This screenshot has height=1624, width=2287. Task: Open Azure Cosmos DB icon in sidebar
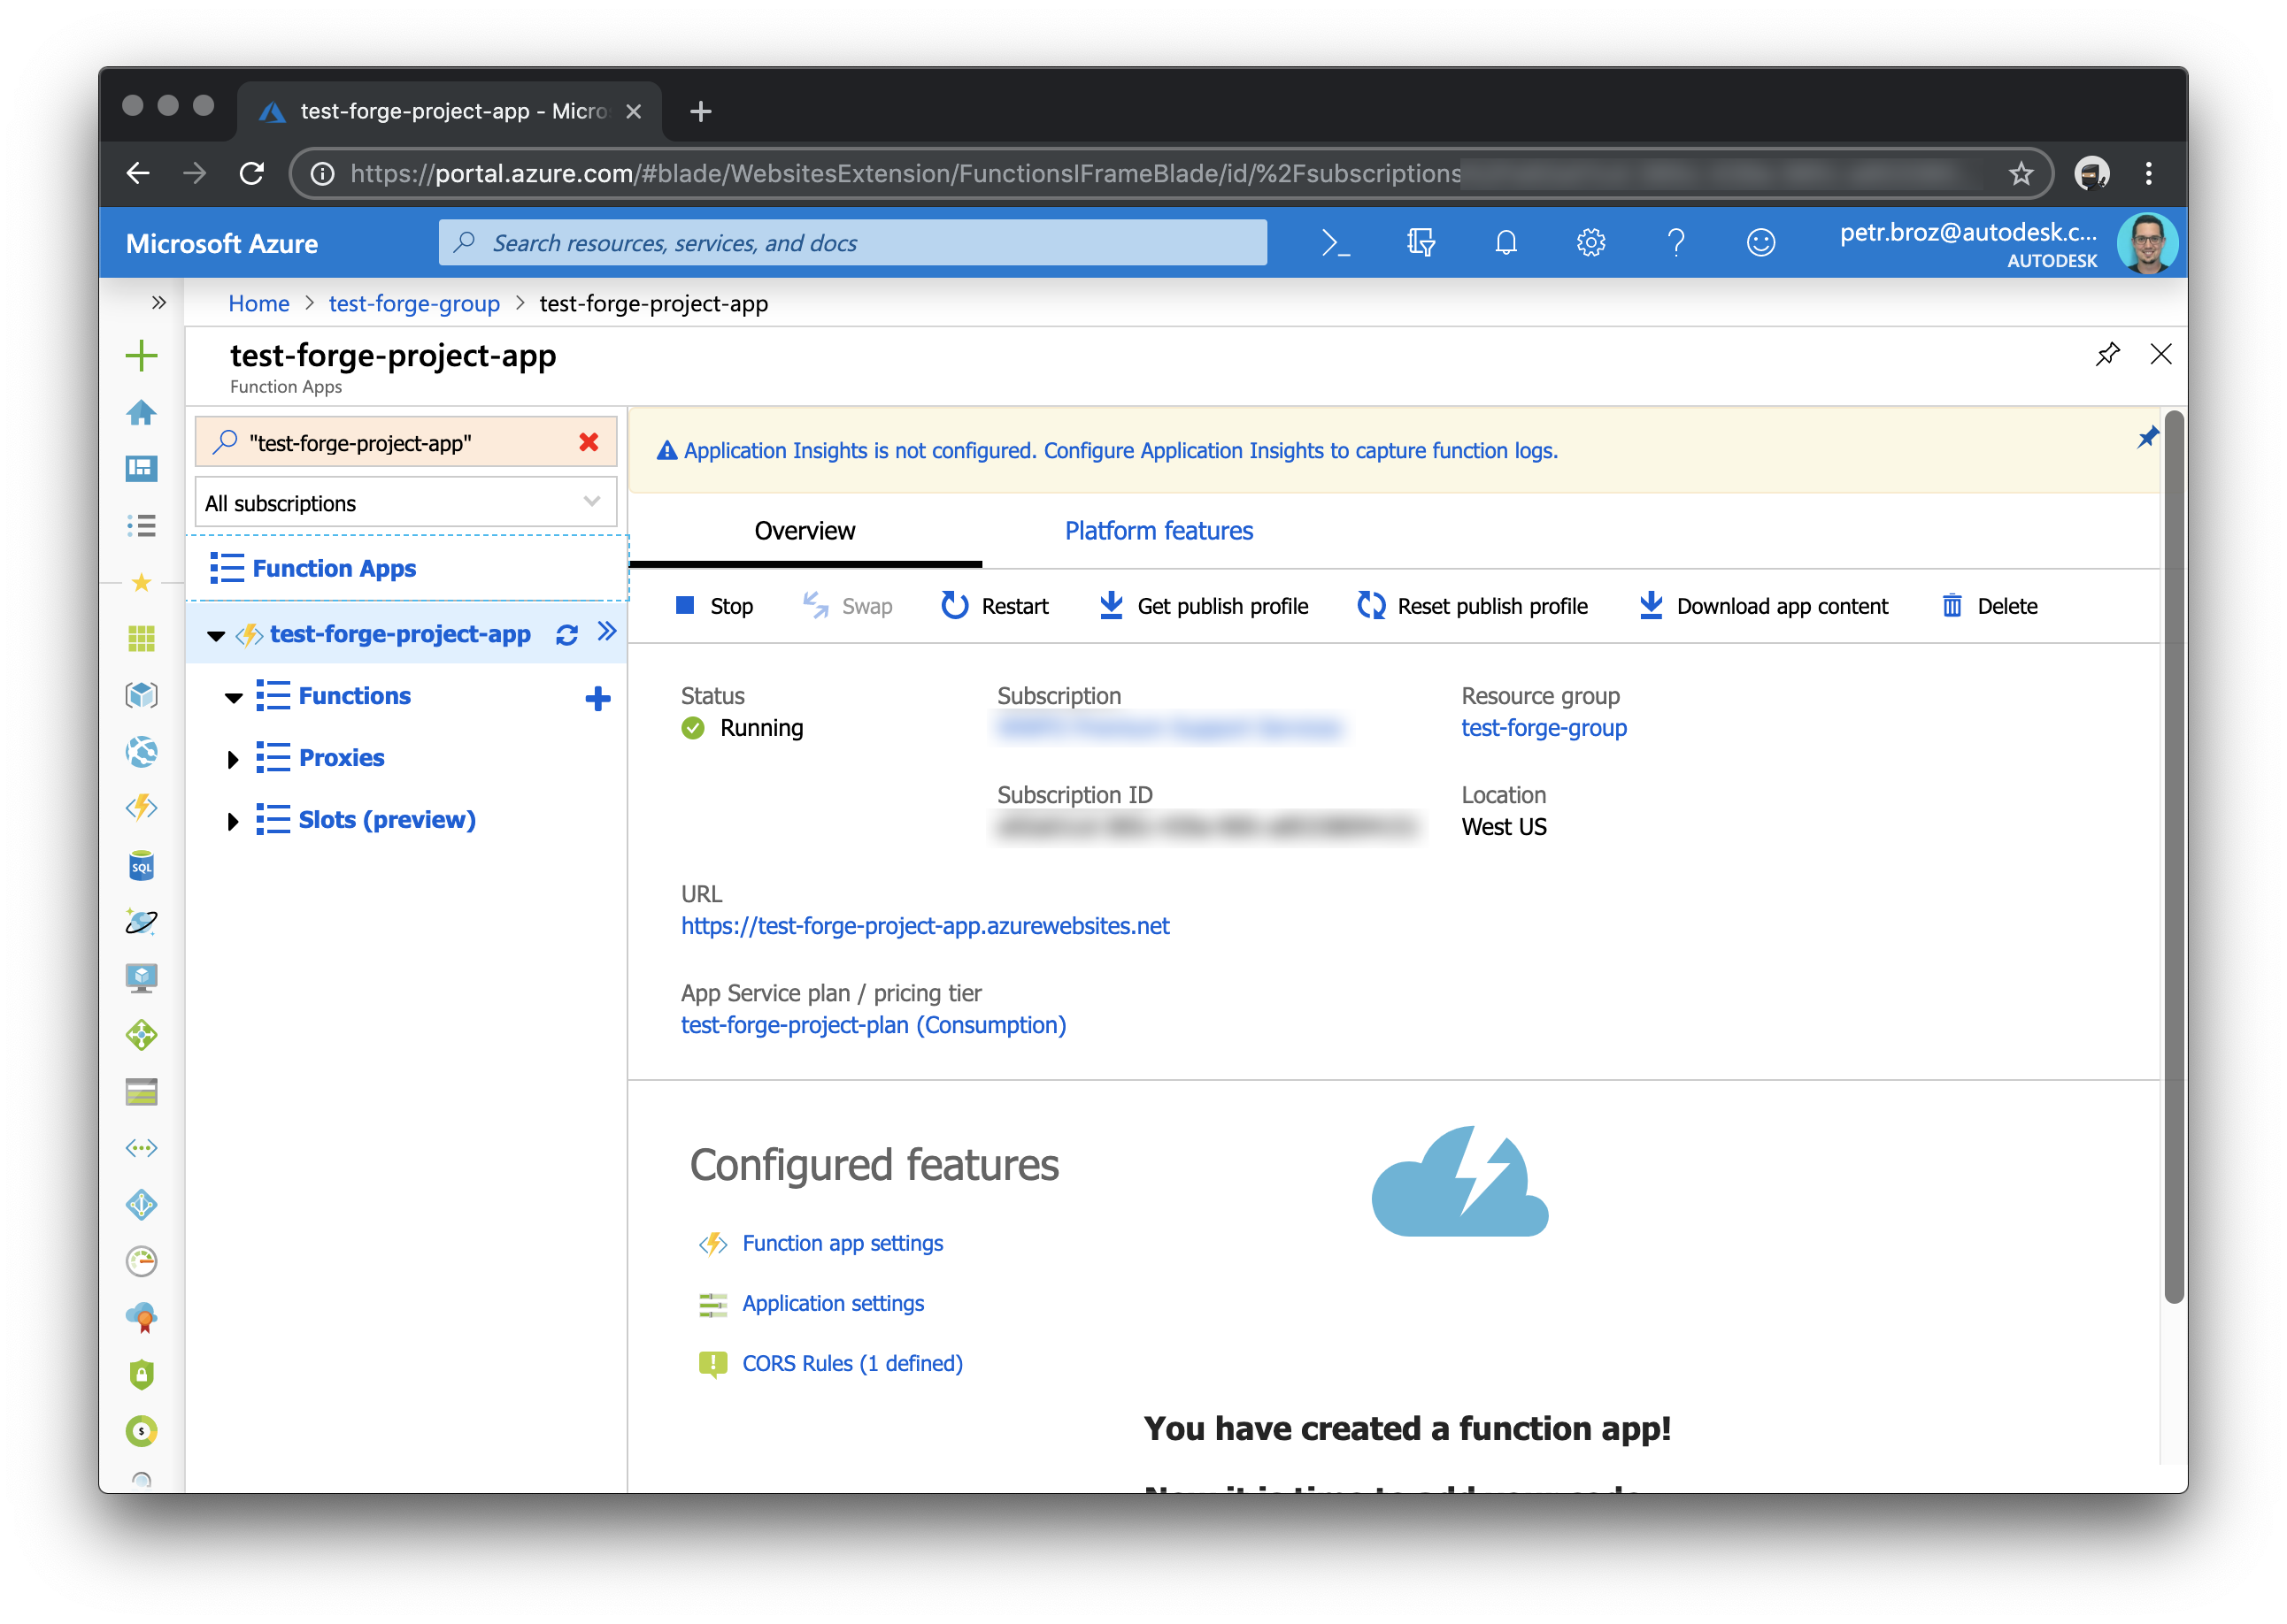(141, 921)
